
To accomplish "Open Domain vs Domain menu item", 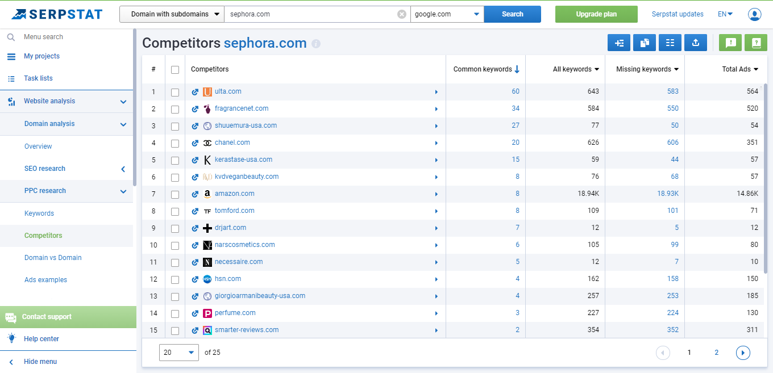I will [53, 258].
